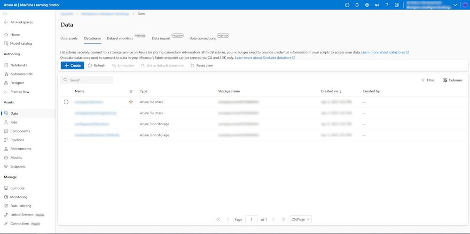Sort by Created on column

331,91
